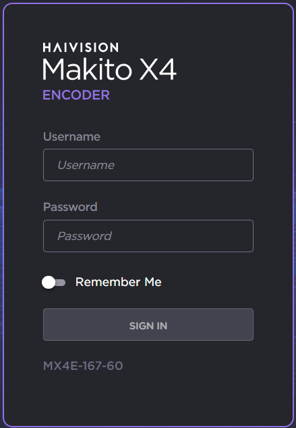
Task: Click the Password label above the field
Action: tap(70, 207)
